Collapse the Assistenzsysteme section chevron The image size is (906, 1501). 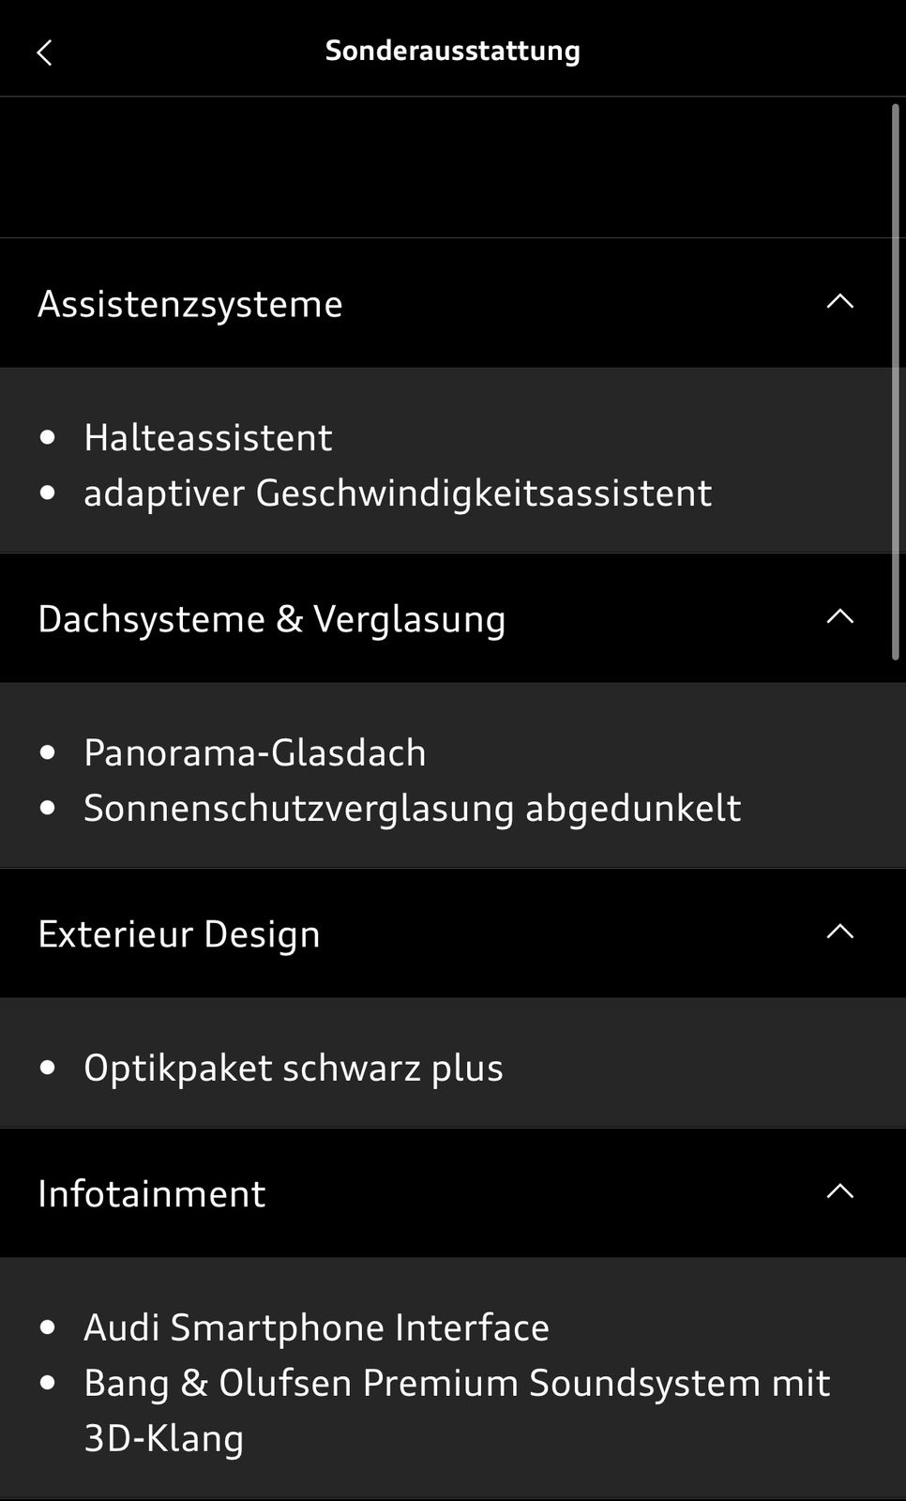839,302
